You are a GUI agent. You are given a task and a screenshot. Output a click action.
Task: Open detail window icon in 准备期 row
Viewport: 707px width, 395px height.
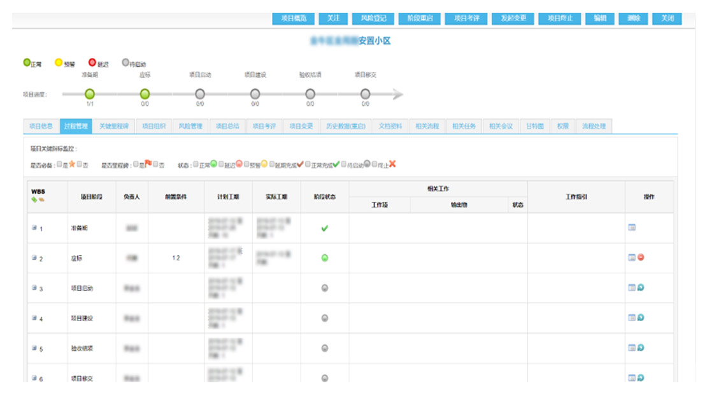(632, 227)
